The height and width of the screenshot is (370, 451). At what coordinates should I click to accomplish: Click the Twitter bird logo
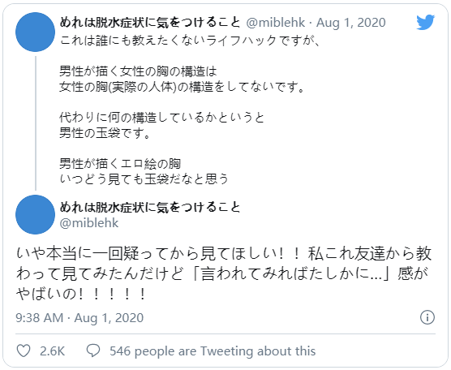pyautogui.click(x=425, y=22)
